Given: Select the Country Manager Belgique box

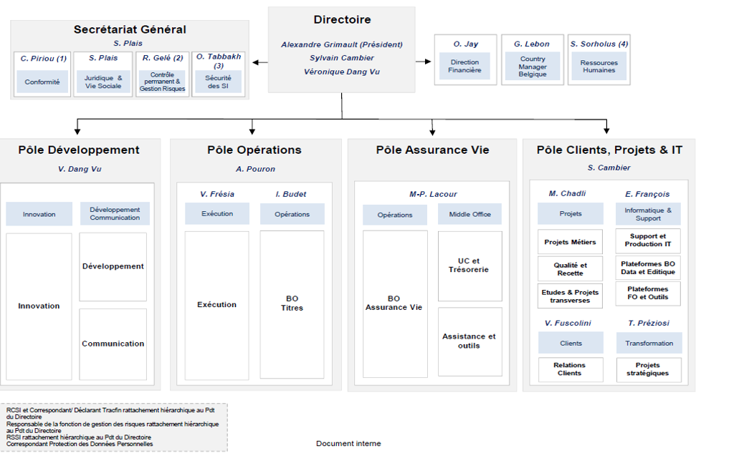Looking at the screenshot, I should (533, 67).
